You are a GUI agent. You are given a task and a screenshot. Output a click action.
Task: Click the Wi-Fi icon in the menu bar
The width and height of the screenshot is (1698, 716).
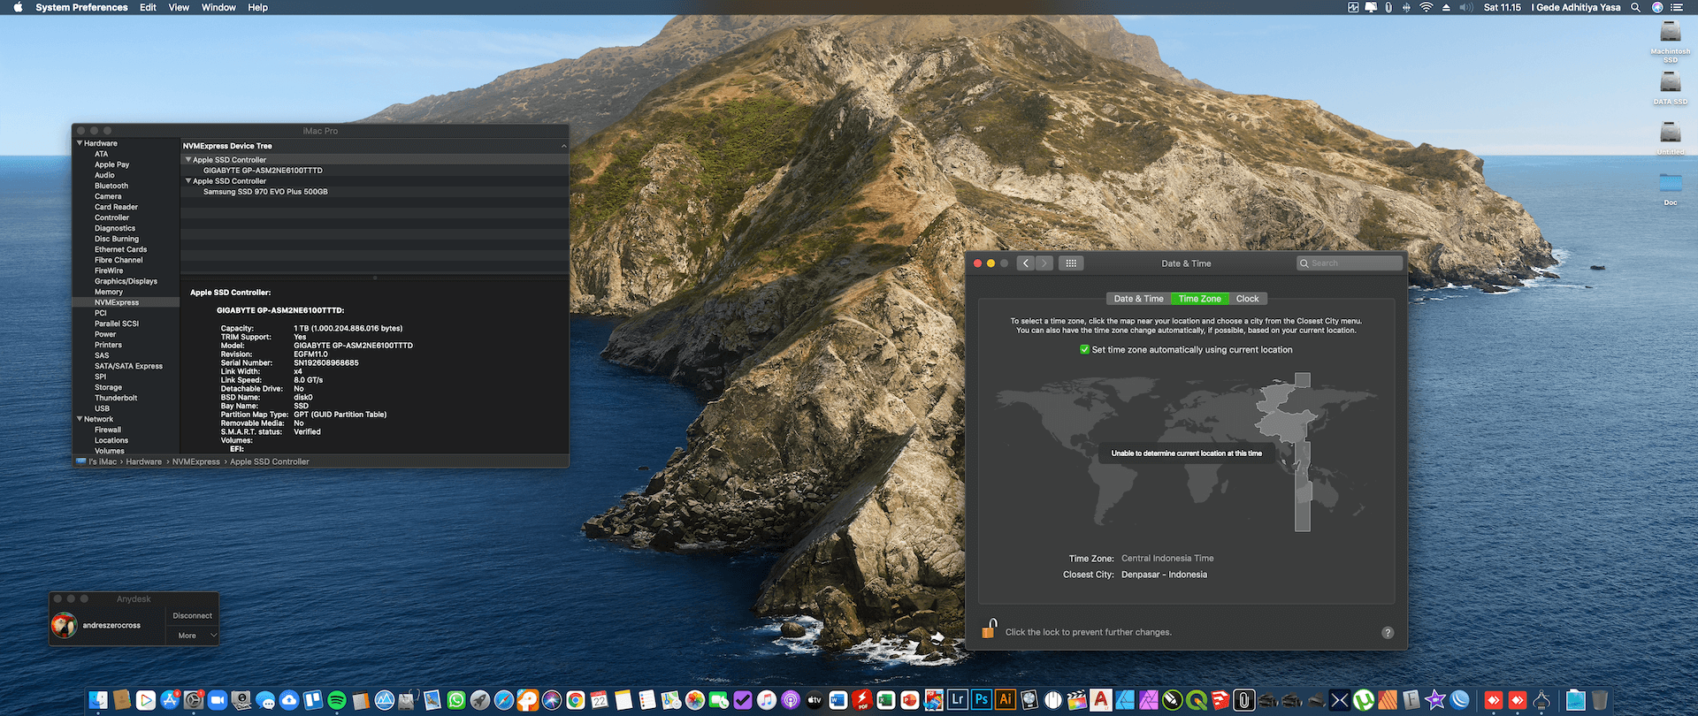point(1426,7)
